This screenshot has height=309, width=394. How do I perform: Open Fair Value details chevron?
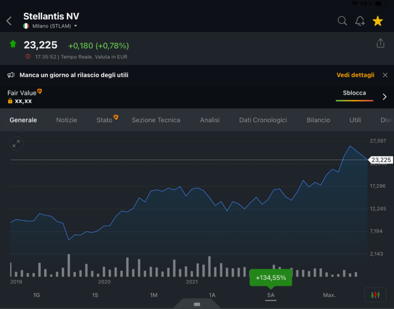pyautogui.click(x=385, y=97)
